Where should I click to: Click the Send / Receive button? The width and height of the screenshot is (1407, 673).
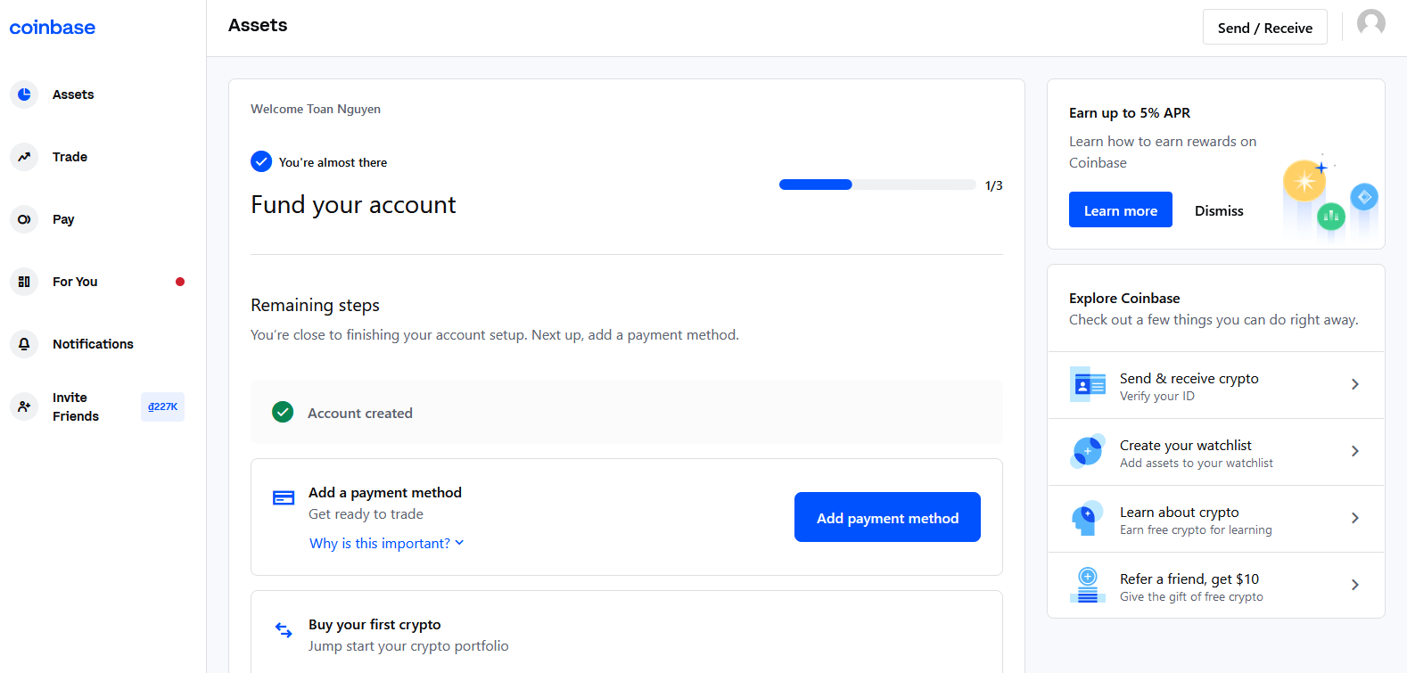[1264, 28]
